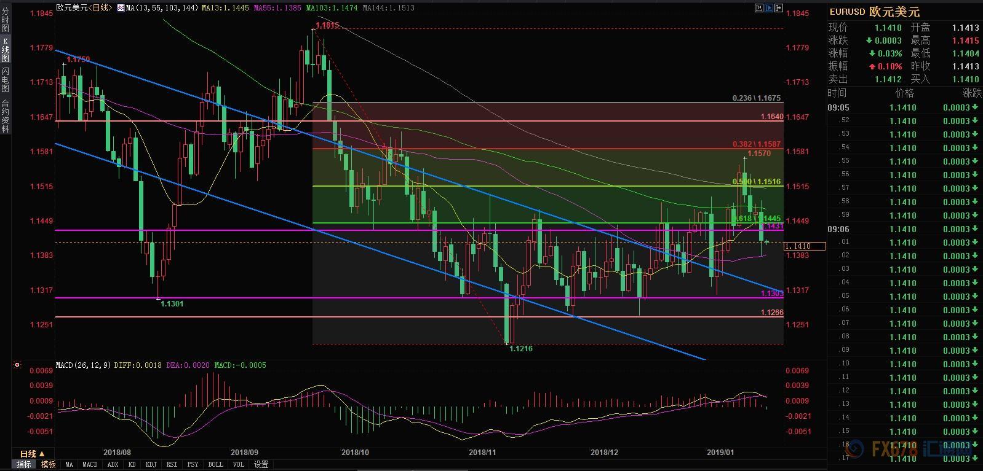Click the highlighted blue chart layout icon
983x471 pixels.
[x=769, y=8]
